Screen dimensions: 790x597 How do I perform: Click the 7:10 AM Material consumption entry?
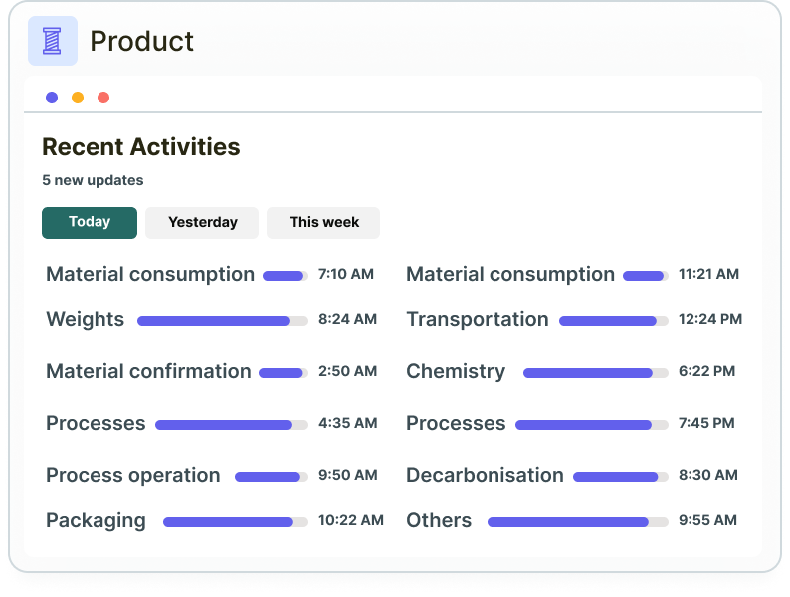coord(150,274)
